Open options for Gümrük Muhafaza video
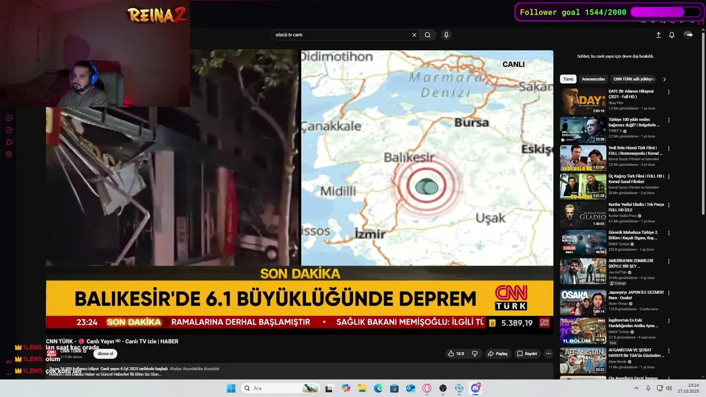Image resolution: width=706 pixels, height=397 pixels. 668,233
